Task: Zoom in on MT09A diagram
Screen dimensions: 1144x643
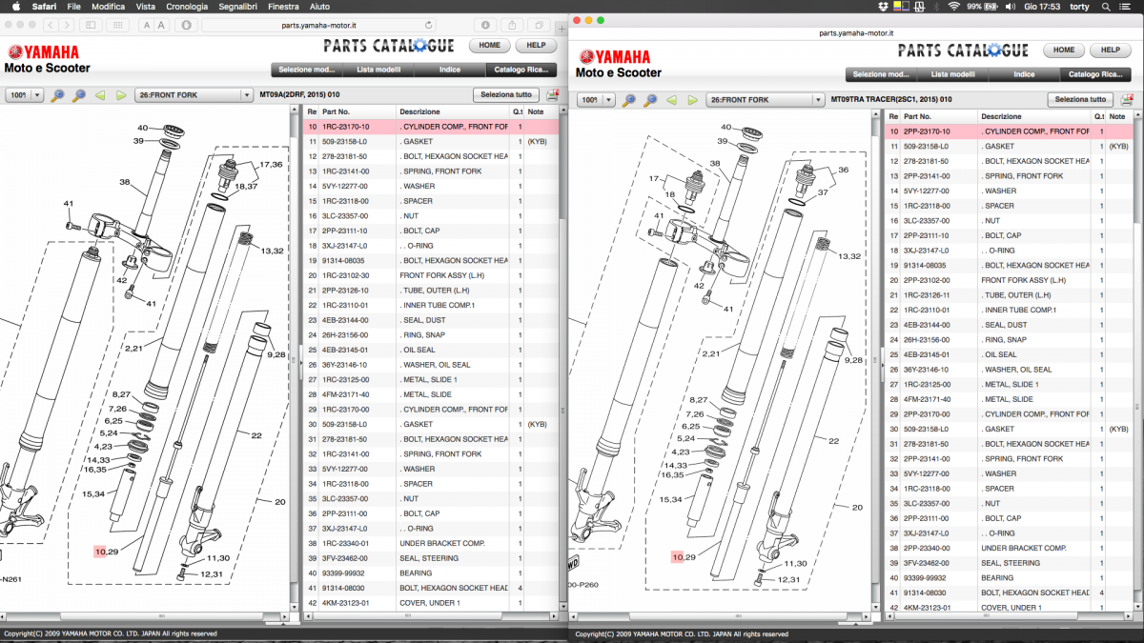Action: pos(58,95)
